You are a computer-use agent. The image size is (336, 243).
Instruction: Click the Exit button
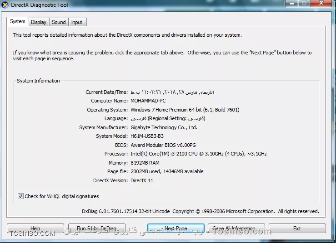point(297,228)
